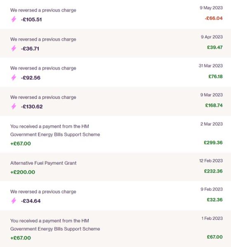Click the £299.36 balance figure

(213, 142)
